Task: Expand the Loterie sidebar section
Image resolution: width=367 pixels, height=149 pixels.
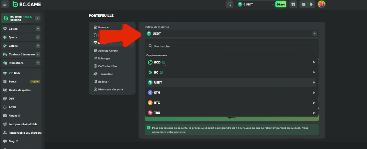Action: (x=38, y=46)
